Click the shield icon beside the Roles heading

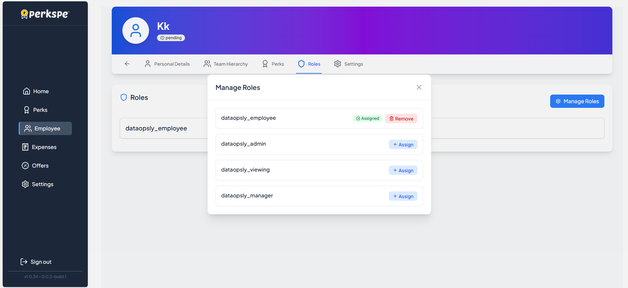pyautogui.click(x=124, y=98)
